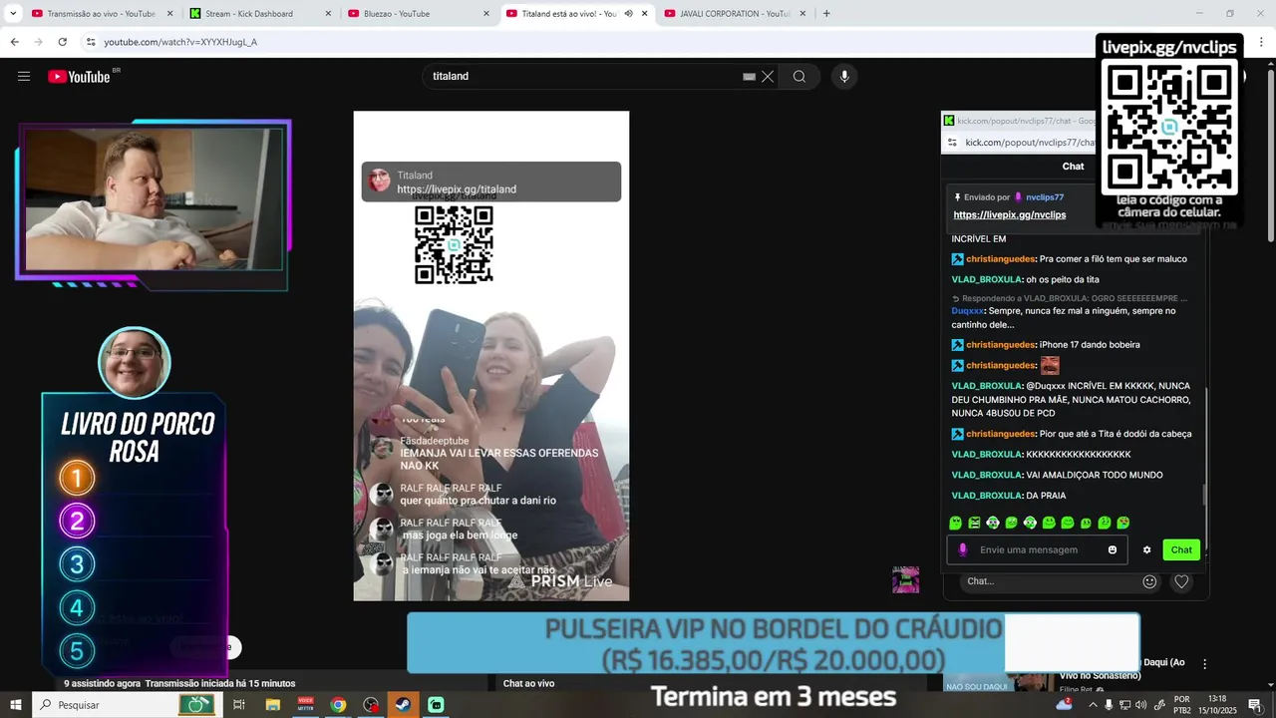Open the livepix.gg/nvclips link in Kick chat
The height and width of the screenshot is (718, 1276).
click(x=1010, y=215)
